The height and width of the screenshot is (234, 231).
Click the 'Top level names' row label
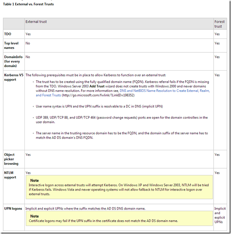coord(11,45)
